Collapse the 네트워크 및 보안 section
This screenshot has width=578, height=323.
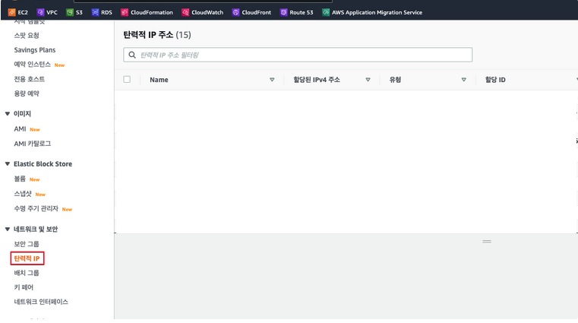click(8, 230)
